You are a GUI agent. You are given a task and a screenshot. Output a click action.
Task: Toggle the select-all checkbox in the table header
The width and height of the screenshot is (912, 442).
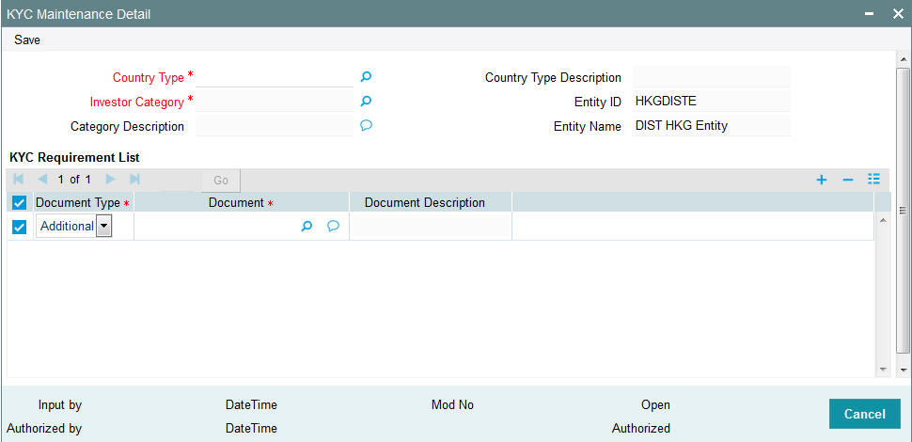point(19,203)
